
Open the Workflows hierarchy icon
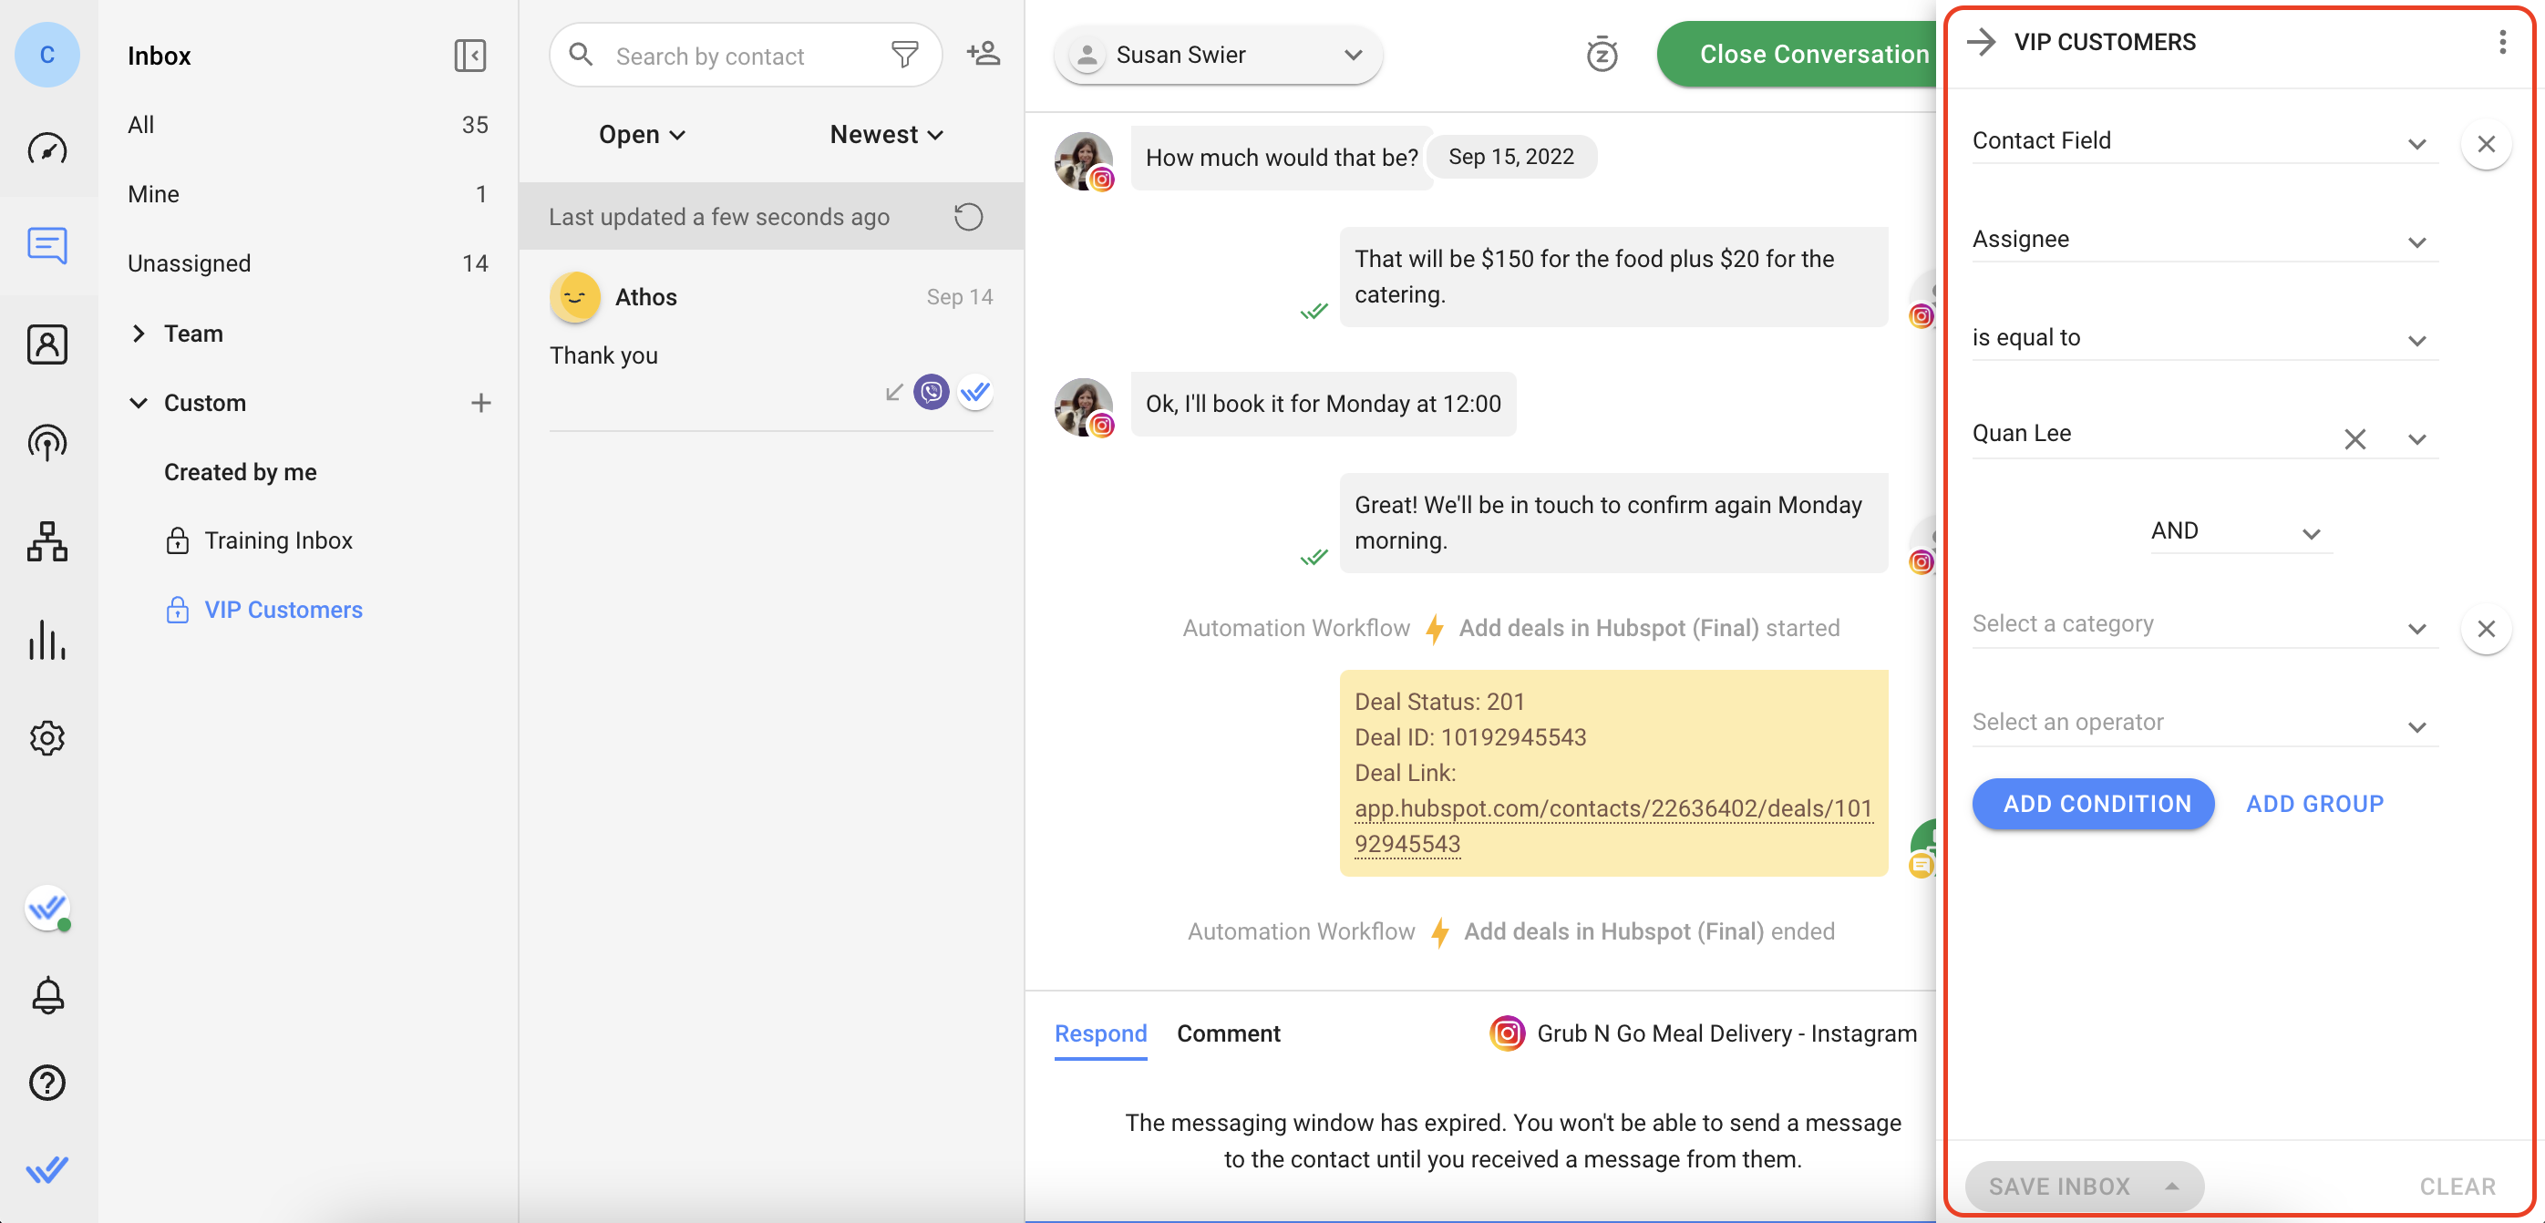[x=47, y=541]
